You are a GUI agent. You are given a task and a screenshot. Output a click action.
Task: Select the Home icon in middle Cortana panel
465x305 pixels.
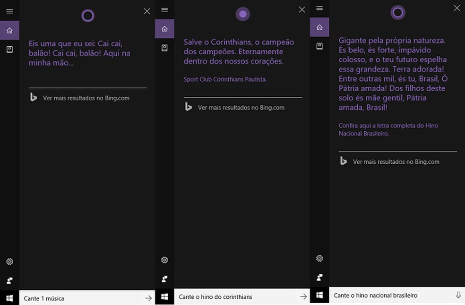pos(164,28)
